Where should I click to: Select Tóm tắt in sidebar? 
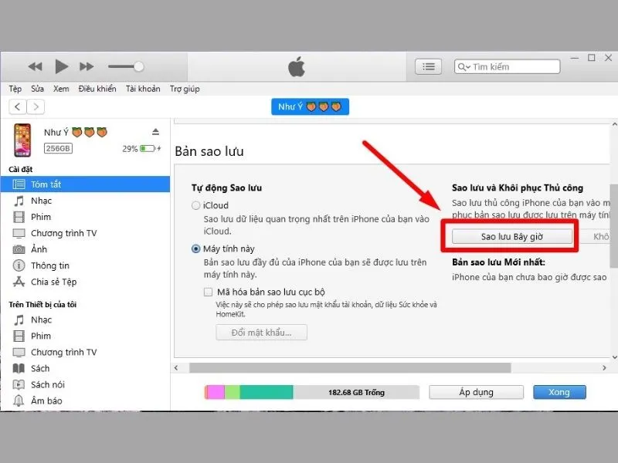[x=86, y=184]
